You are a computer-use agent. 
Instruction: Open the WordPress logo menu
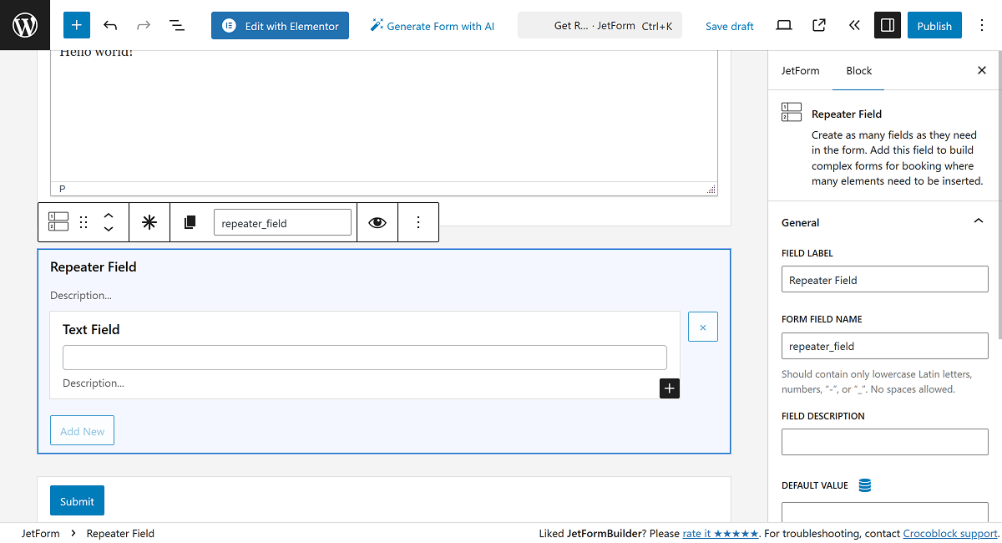(x=25, y=25)
